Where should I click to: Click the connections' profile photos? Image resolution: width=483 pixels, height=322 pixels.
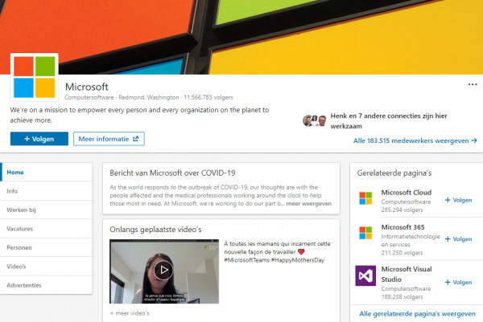[x=314, y=120]
